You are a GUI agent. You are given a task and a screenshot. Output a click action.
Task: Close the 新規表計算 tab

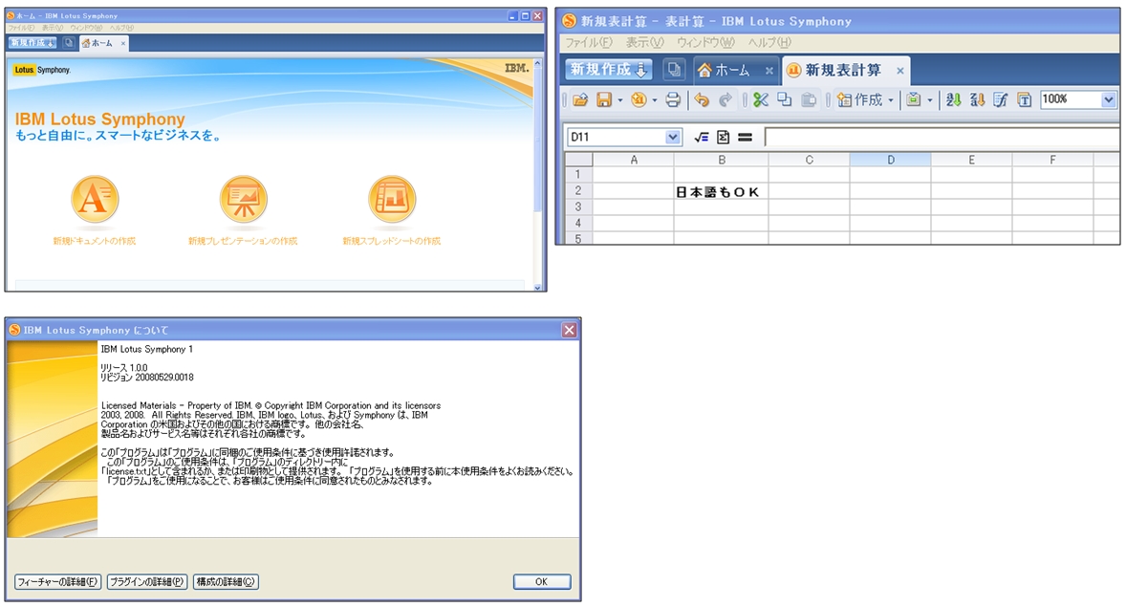(x=899, y=71)
